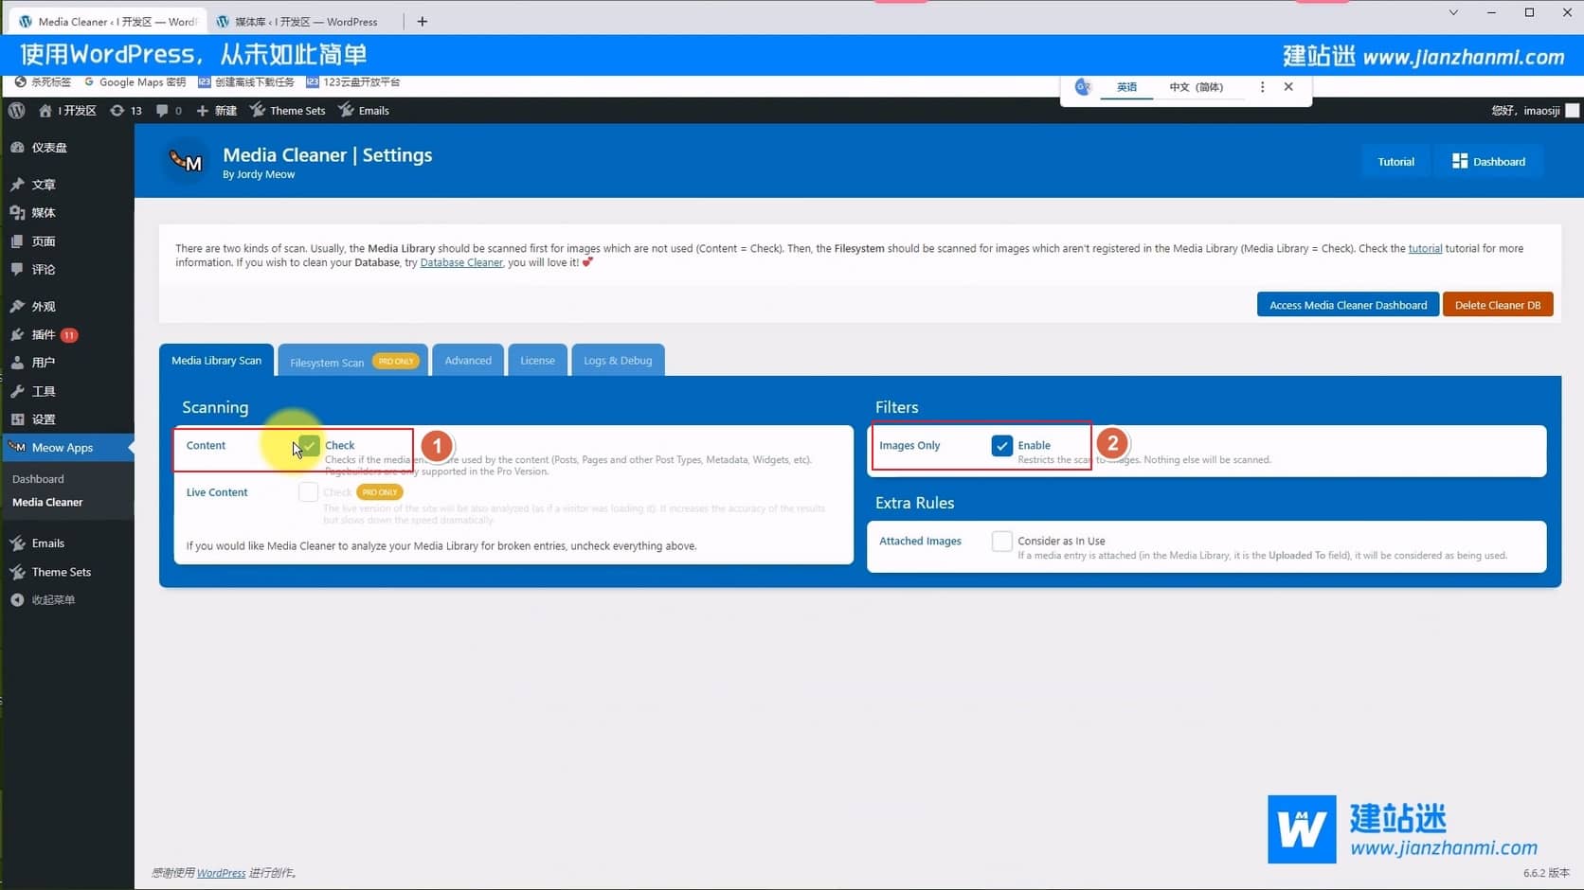Click the Media Cleaner cat logo
This screenshot has width=1584, height=890.
coord(187,162)
